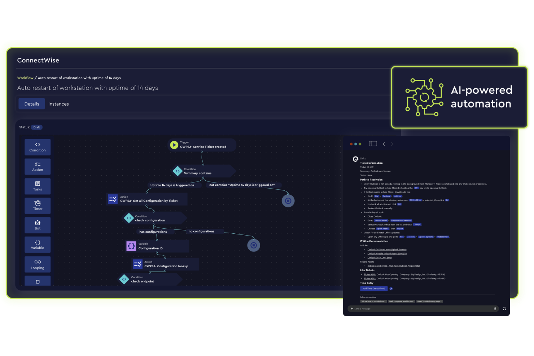Viewport: 534px width, 356px height.
Task: Select the "Uptime 14 days is triggered on" branch label
Action: (172, 185)
